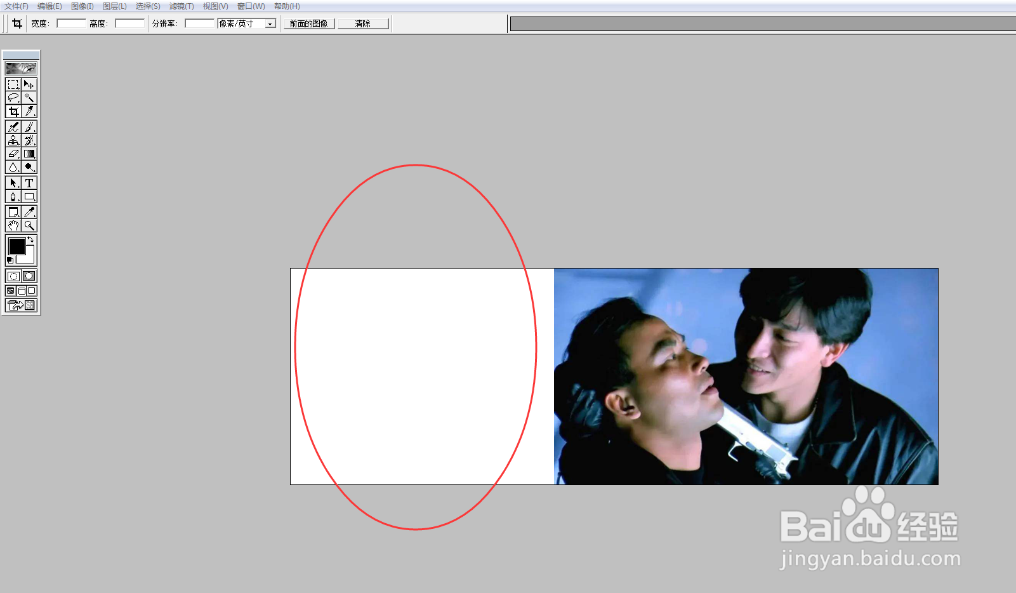Open the 图像(I) menu
This screenshot has height=593, width=1016.
pos(82,6)
